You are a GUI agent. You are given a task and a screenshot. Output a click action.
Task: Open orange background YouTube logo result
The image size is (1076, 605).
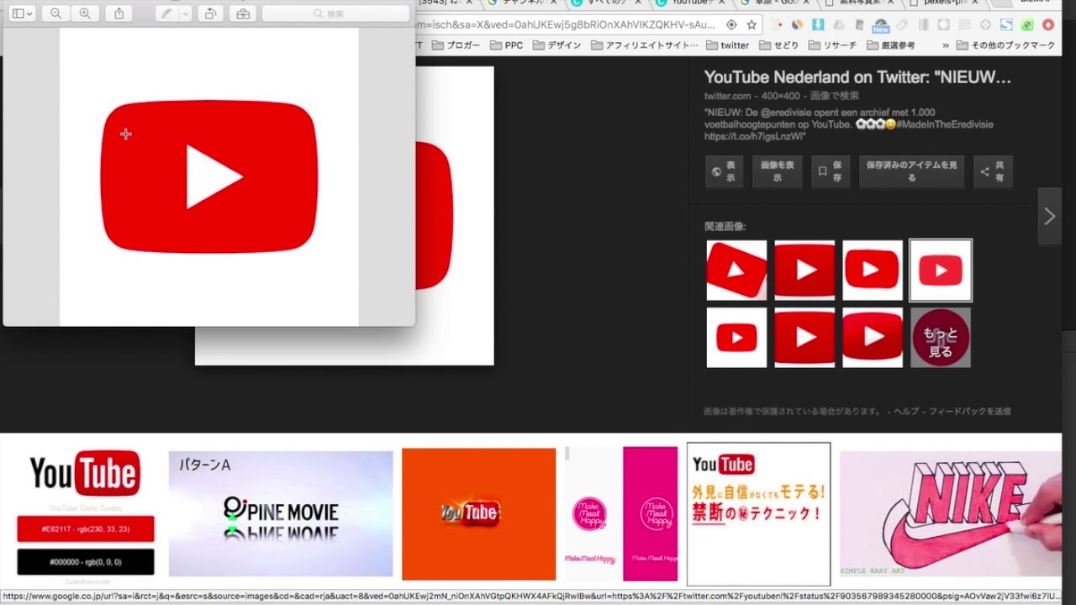pyautogui.click(x=478, y=514)
